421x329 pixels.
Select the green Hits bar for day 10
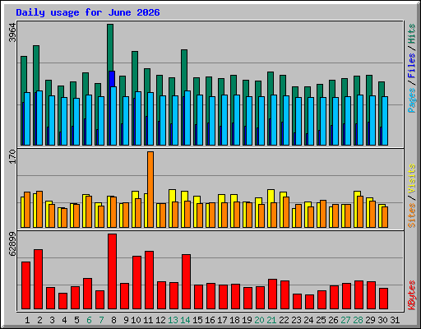135,72
